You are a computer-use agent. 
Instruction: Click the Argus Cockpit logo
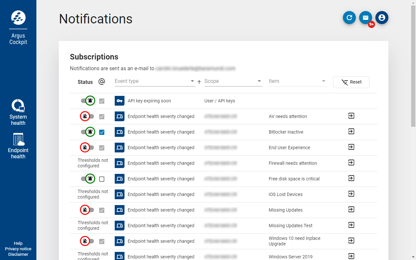click(18, 18)
